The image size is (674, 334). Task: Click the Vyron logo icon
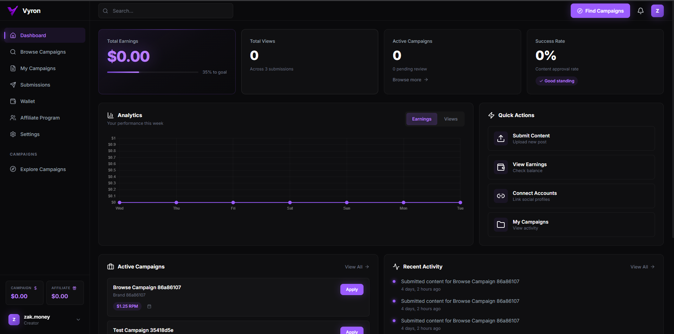coord(12,11)
